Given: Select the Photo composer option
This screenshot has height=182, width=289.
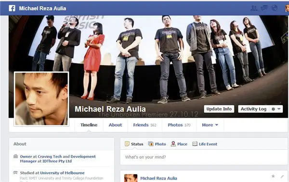Looking at the screenshot, I should pyautogui.click(x=157, y=144).
